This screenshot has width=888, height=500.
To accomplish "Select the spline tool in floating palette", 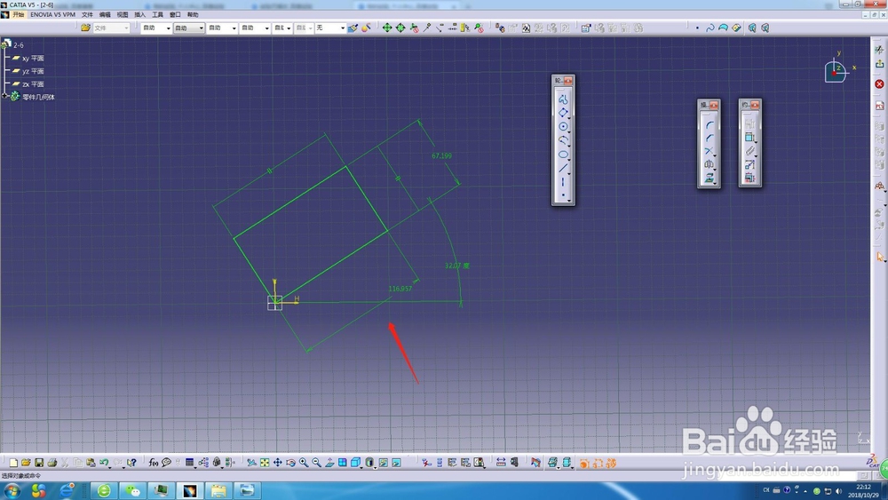I will [563, 140].
